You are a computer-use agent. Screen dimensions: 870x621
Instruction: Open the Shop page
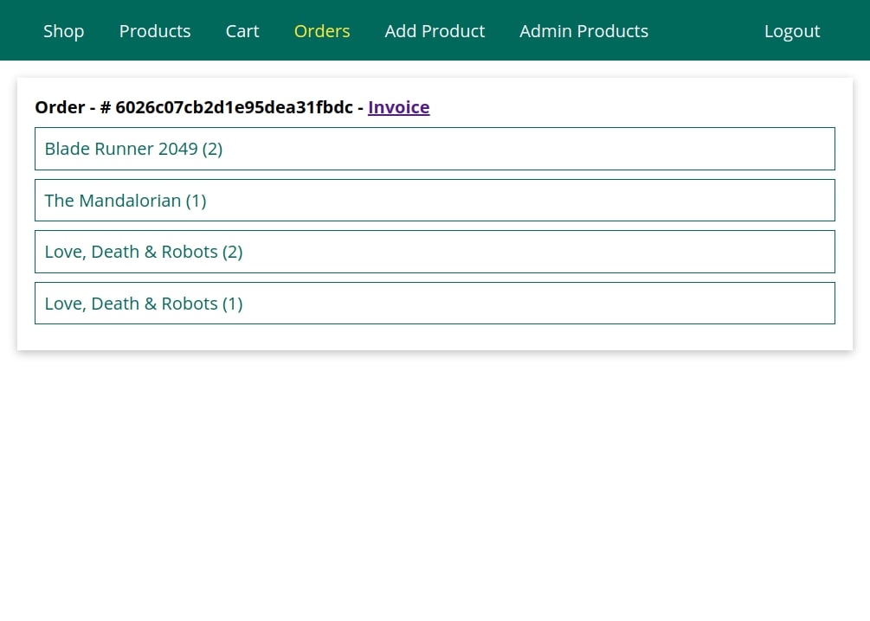[64, 31]
